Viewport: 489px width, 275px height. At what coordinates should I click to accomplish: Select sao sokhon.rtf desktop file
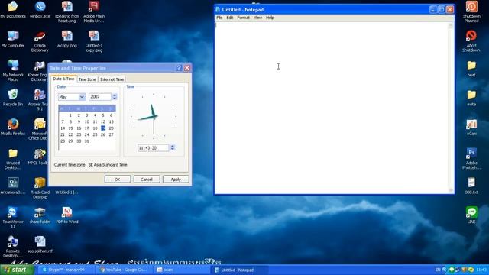click(40, 244)
